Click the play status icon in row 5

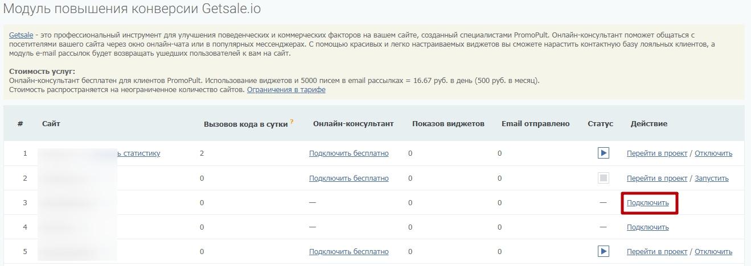(x=604, y=251)
